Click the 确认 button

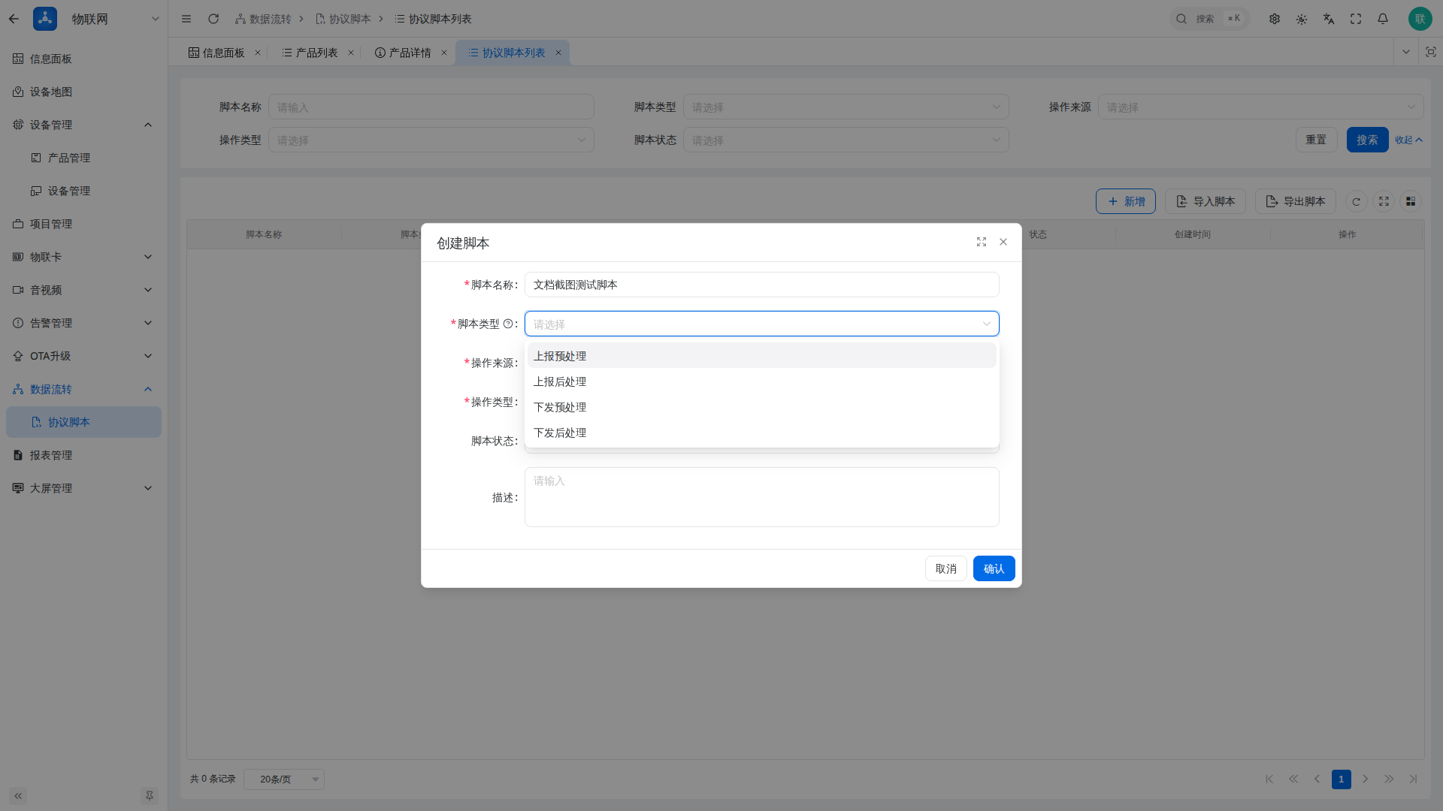click(994, 568)
